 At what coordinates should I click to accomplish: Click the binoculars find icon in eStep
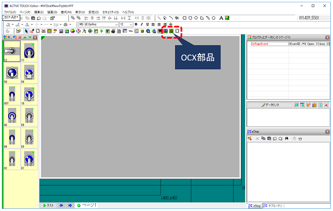point(287,138)
